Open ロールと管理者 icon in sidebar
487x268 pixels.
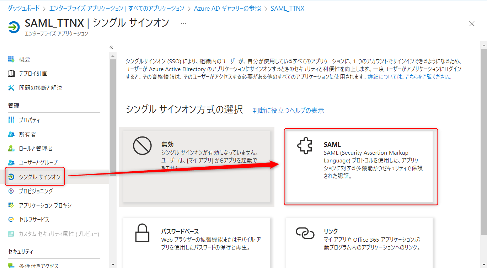click(11, 149)
